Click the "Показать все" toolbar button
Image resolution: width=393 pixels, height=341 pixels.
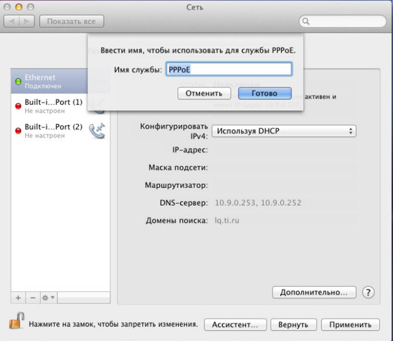tap(72, 21)
